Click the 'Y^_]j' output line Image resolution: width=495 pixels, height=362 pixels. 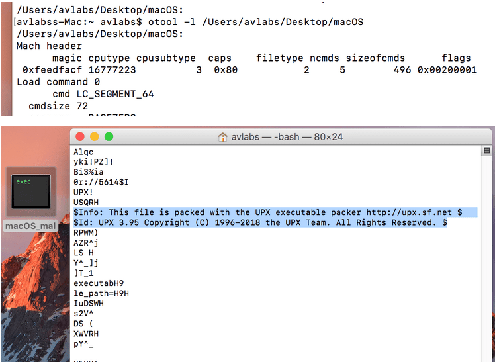coord(86,263)
